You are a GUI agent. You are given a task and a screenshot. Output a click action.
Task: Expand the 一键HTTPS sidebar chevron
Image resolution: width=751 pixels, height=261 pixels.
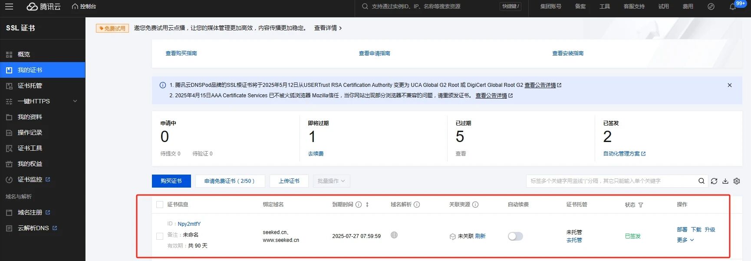coord(75,101)
